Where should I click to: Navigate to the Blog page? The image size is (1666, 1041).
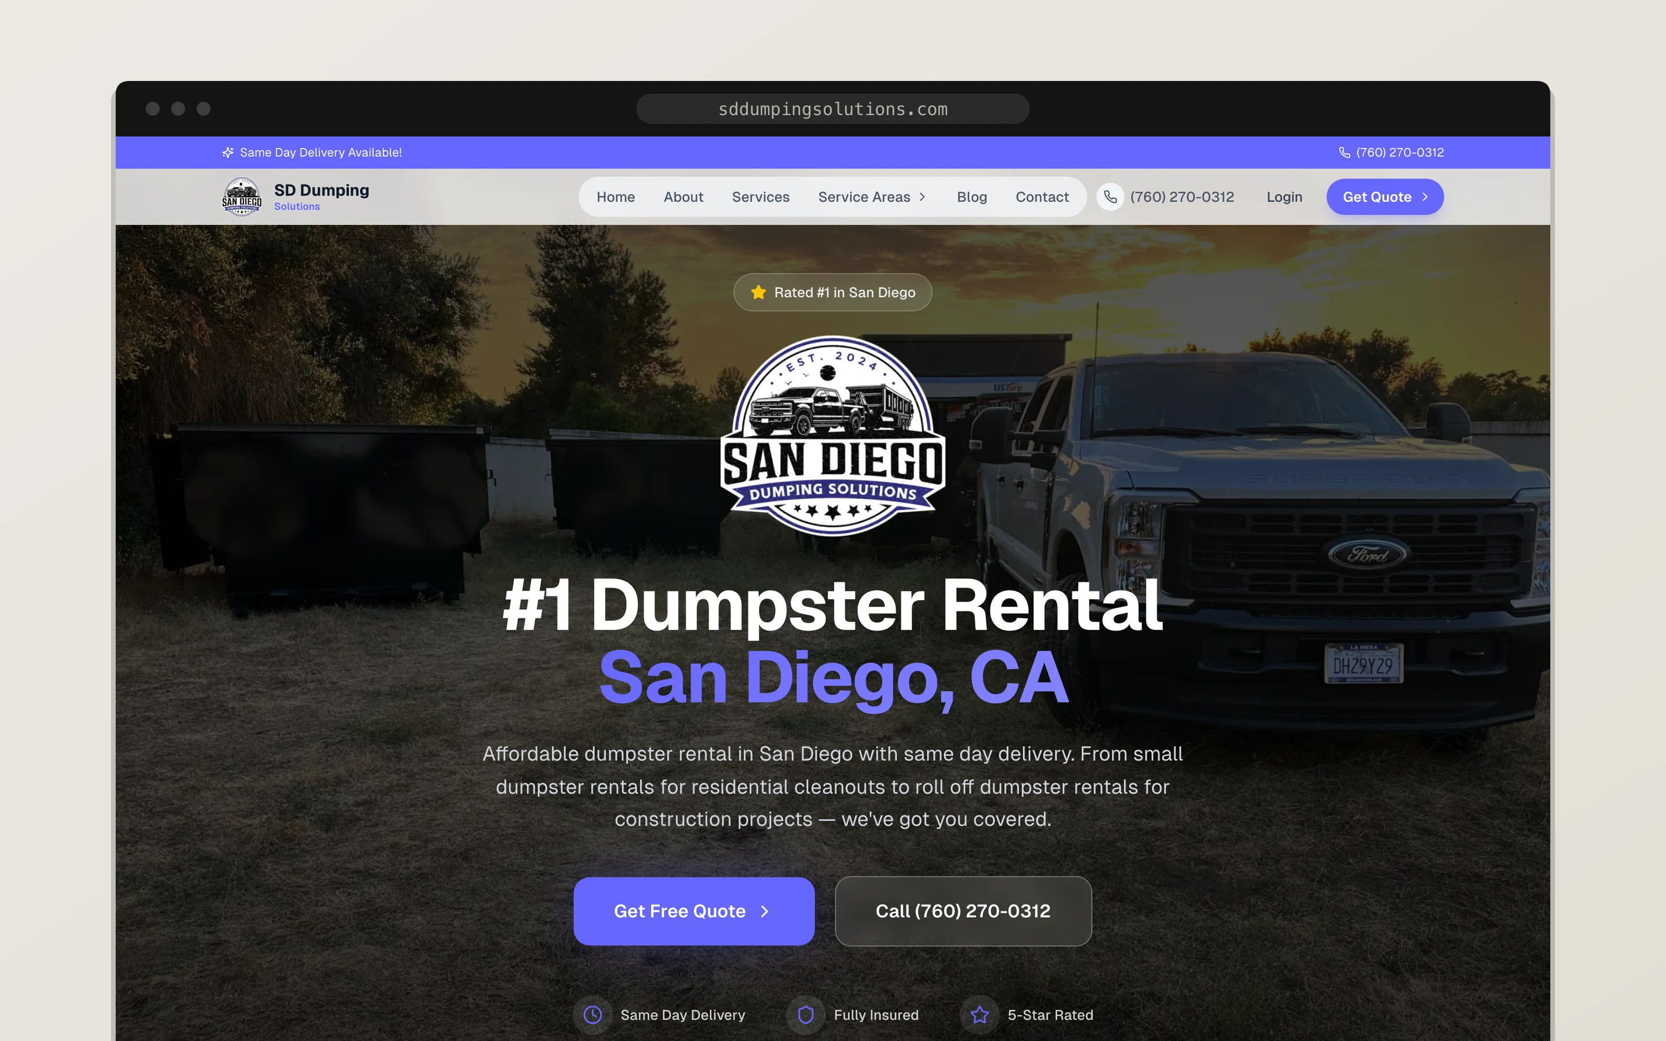pyautogui.click(x=971, y=197)
